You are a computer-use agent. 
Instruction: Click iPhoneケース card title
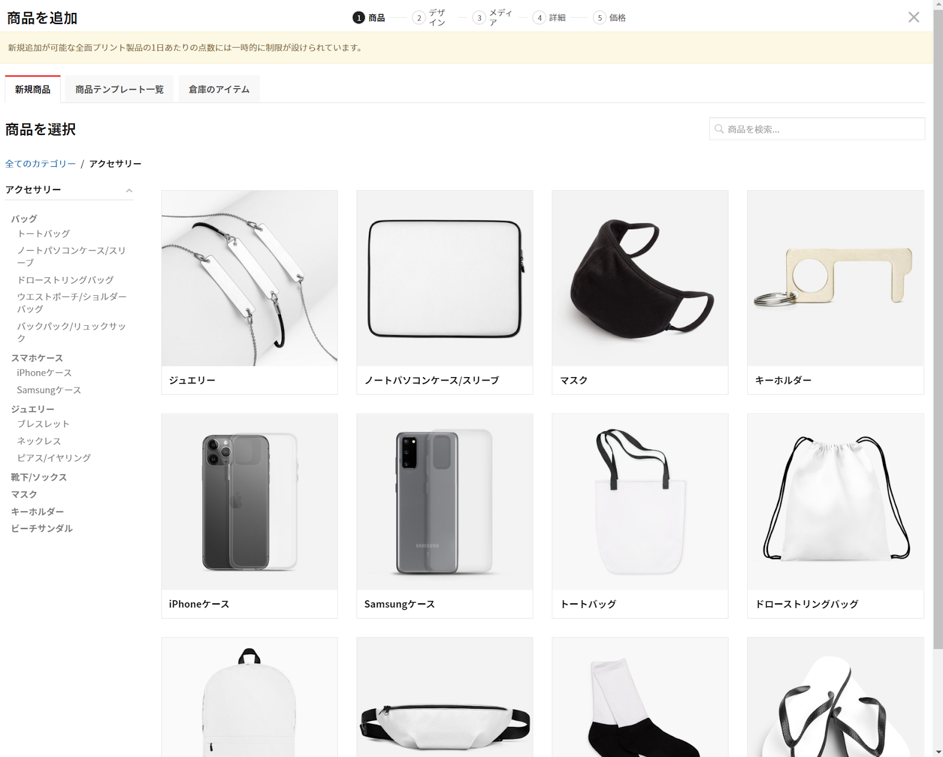(x=199, y=604)
